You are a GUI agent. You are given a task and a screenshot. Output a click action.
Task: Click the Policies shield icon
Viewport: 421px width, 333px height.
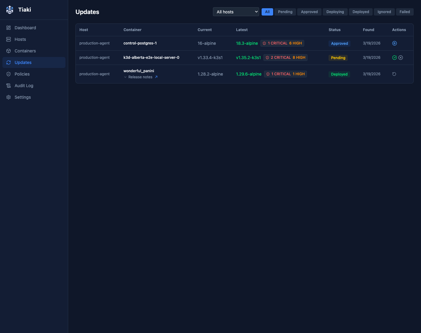click(x=9, y=74)
